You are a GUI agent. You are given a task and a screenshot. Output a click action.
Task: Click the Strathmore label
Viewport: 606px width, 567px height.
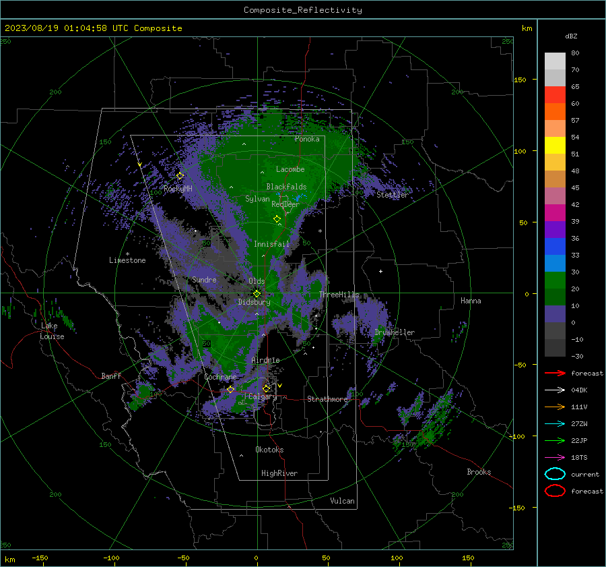[x=327, y=399]
